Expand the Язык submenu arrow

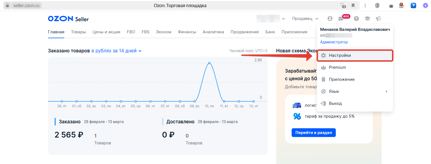[x=387, y=91]
